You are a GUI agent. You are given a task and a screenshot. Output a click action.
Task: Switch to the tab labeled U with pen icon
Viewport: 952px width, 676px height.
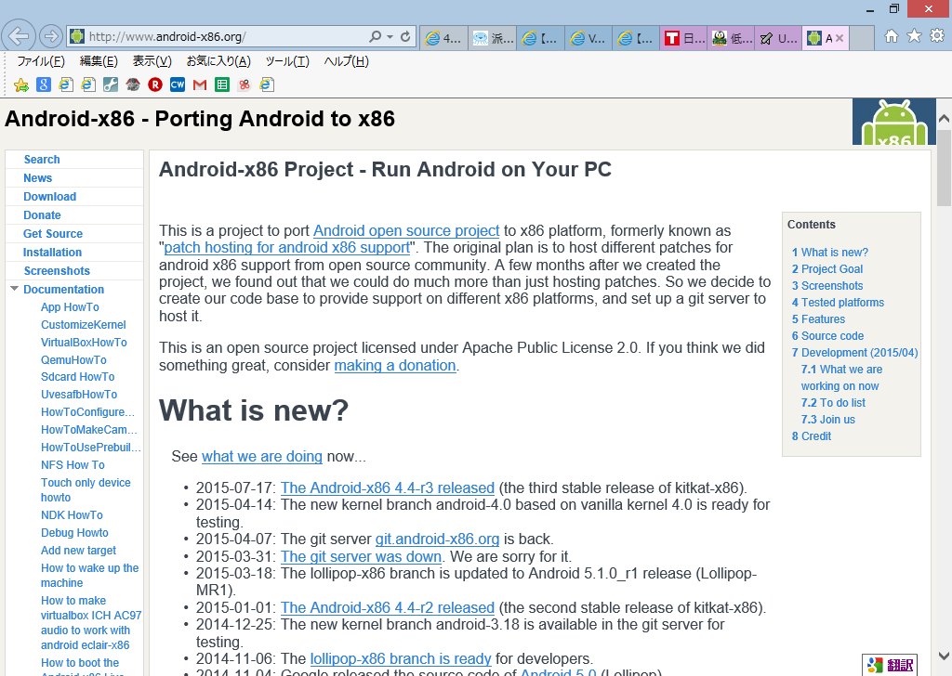click(x=779, y=38)
